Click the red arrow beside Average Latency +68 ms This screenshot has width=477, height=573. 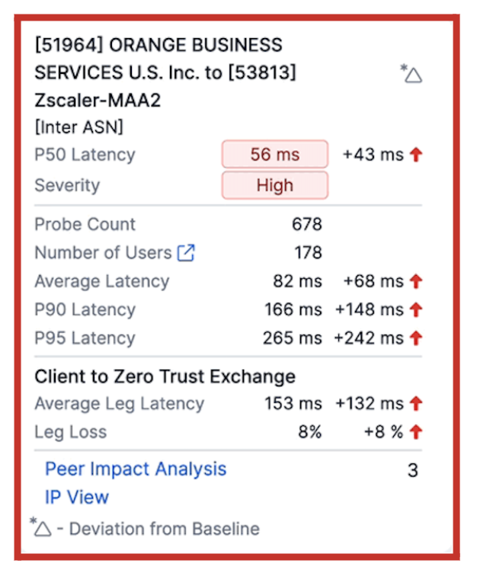pyautogui.click(x=415, y=281)
